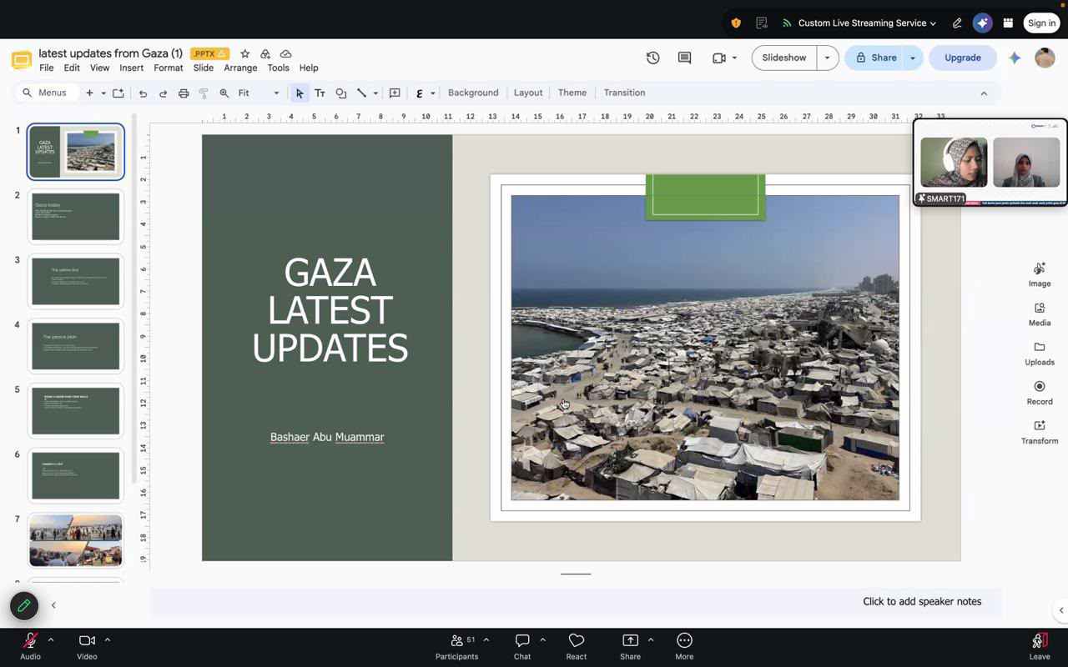Select slide 2 thumbnail in the filmstrip
1068x667 pixels.
pos(76,217)
